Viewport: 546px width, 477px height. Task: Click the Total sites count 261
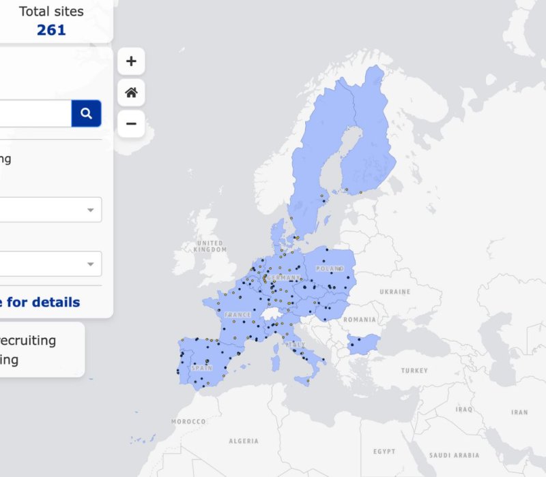pyautogui.click(x=51, y=30)
